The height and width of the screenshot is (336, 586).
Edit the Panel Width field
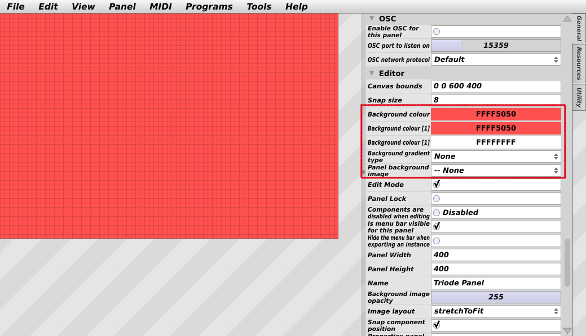pyautogui.click(x=496, y=255)
